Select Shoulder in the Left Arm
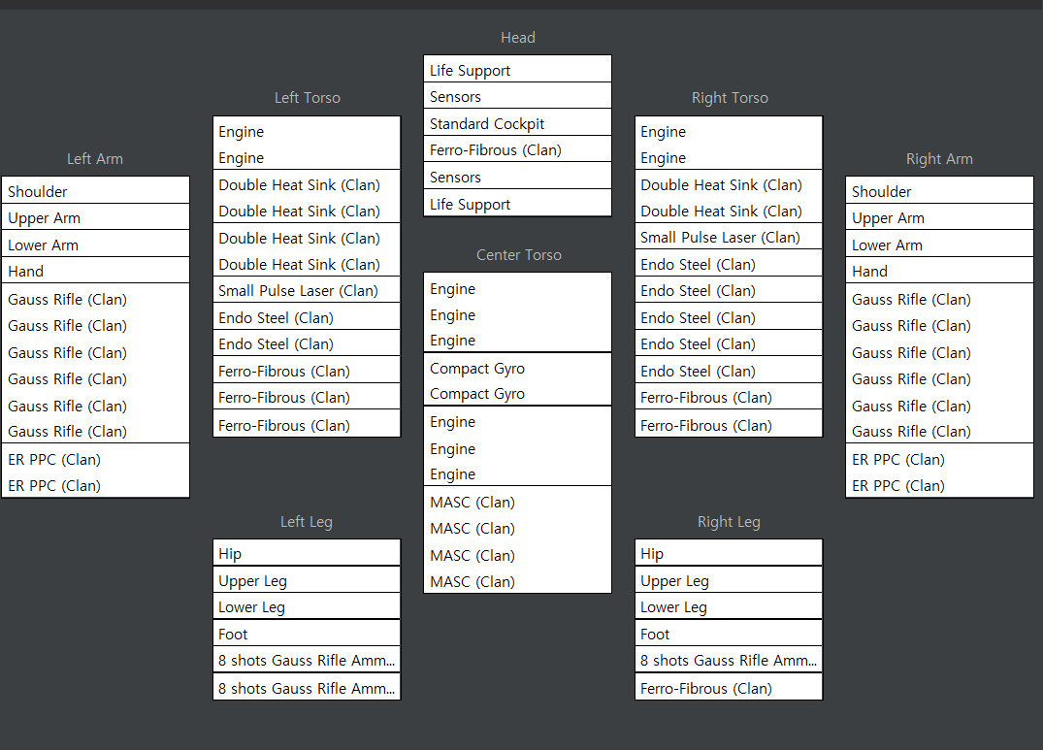The height and width of the screenshot is (750, 1043). 95,191
